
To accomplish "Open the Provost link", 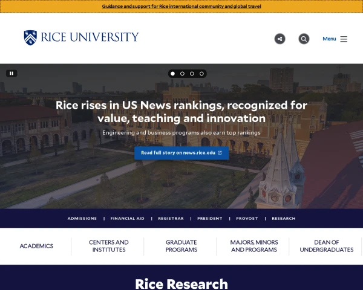I will click(x=247, y=219).
